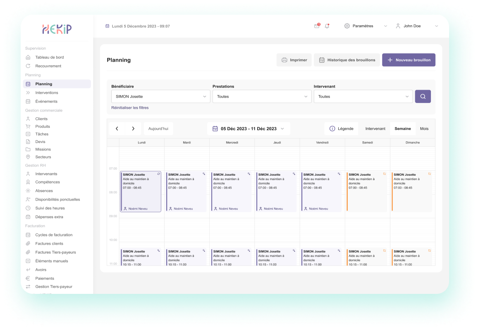Open Interventions in sidebar menu

point(46,93)
